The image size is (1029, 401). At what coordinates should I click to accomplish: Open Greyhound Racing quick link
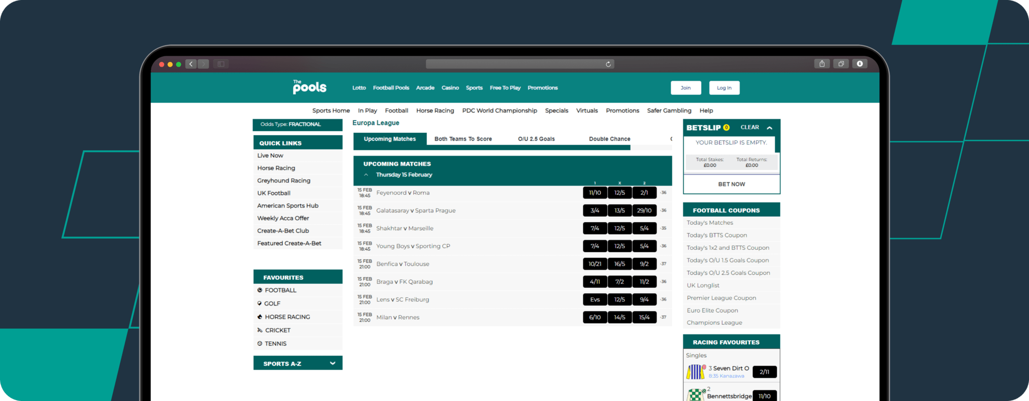coord(284,181)
